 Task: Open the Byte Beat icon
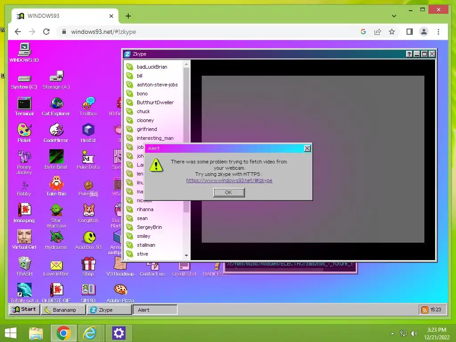[x=56, y=160]
